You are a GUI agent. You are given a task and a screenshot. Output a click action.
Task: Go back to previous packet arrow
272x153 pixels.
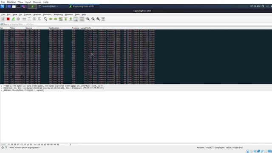pos(51,19)
